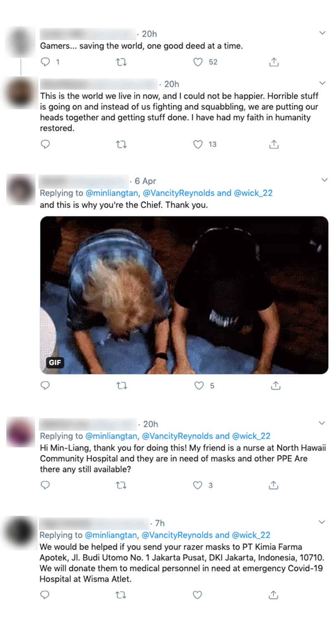Retweet the Wisma Atlet hospital tweet
The image size is (334, 626).
pyautogui.click(x=121, y=595)
